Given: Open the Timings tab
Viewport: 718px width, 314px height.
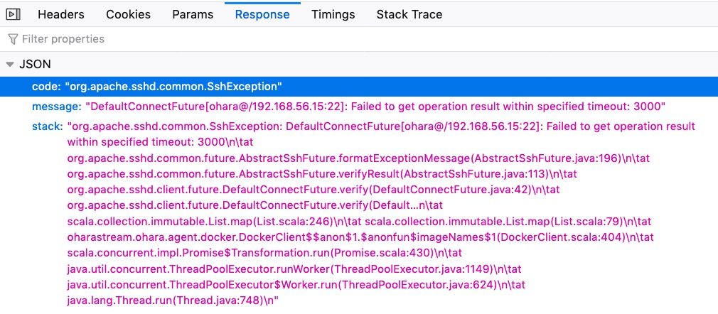Looking at the screenshot, I should (333, 15).
